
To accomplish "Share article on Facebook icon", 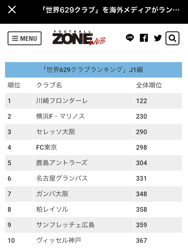I will click(144, 38).
